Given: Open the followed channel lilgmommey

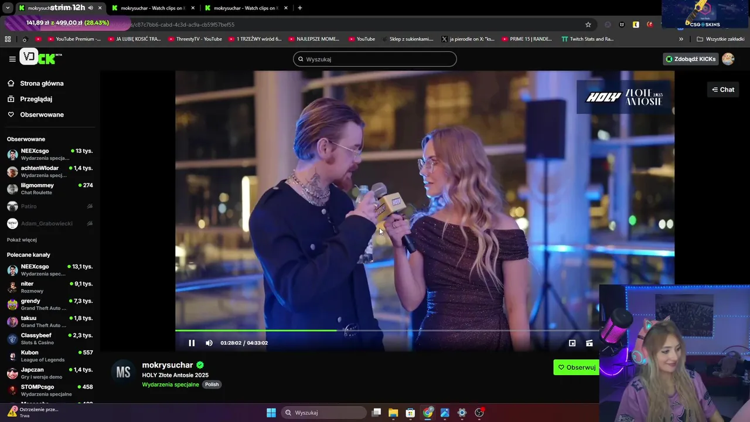Looking at the screenshot, I should click(x=50, y=189).
